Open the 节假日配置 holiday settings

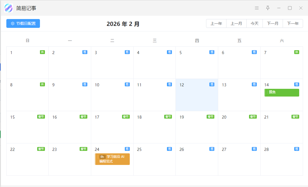23,23
